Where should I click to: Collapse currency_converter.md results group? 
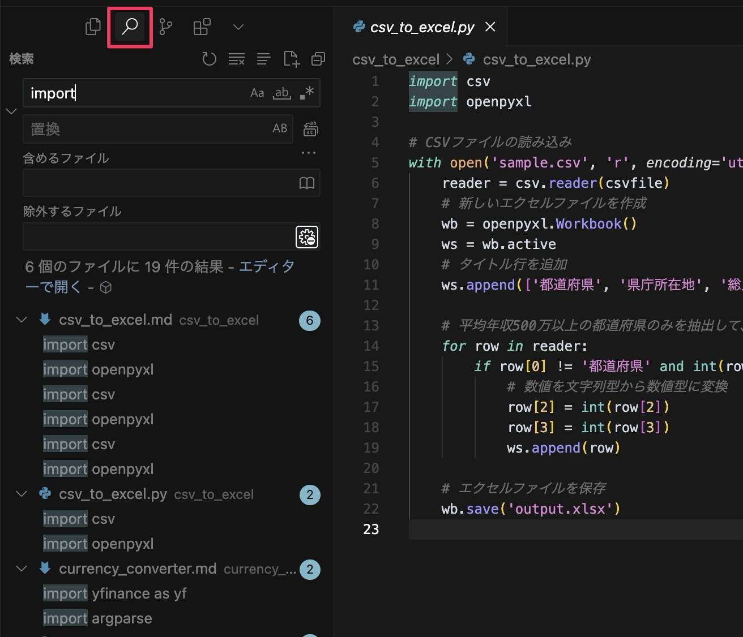(x=22, y=569)
